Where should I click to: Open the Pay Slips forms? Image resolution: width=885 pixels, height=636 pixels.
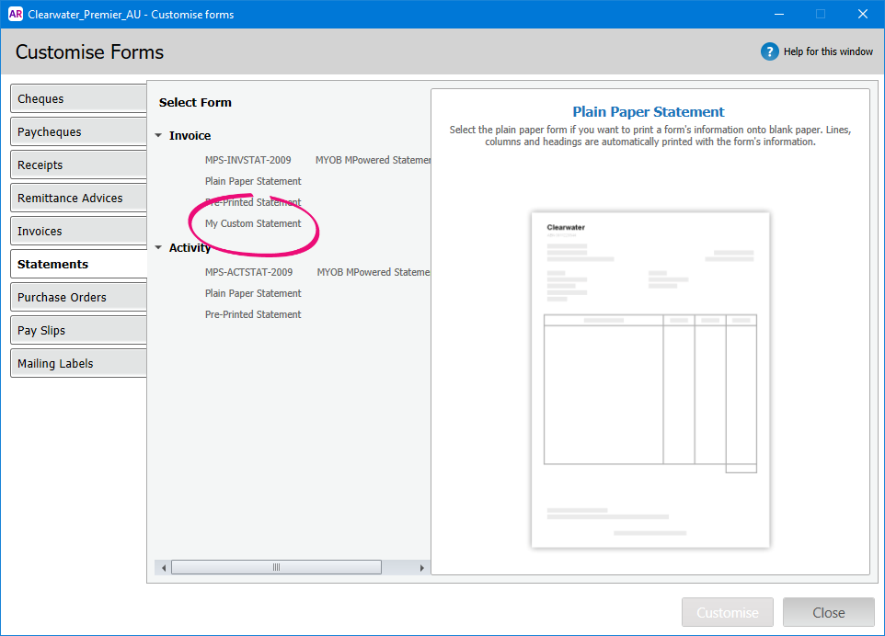[x=77, y=330]
